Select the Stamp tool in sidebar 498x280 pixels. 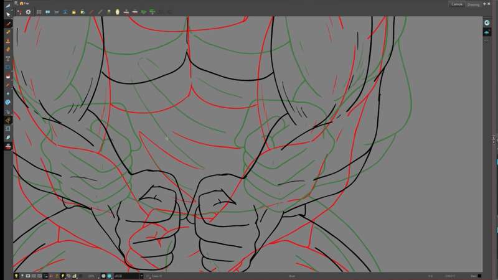point(8,41)
